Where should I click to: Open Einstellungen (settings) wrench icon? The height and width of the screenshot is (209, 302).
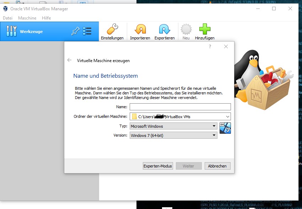[x=112, y=29]
